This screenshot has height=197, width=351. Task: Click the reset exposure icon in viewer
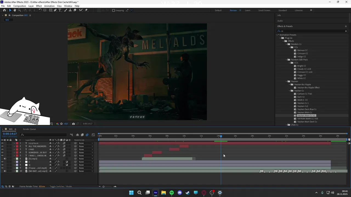tap(61, 124)
